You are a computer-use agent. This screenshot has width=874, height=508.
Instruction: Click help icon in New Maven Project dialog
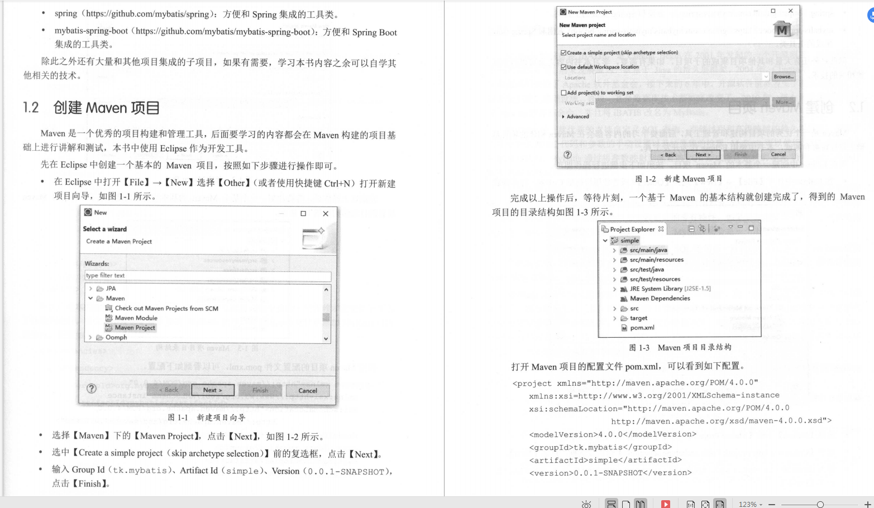coord(567,155)
